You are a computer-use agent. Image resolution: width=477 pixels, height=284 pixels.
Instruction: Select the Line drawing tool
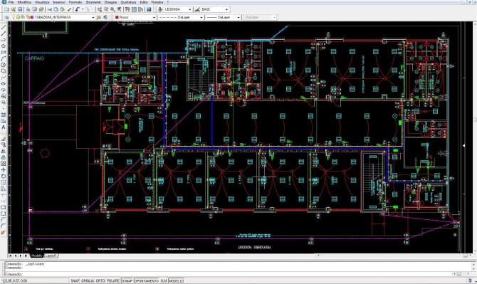tap(4, 27)
